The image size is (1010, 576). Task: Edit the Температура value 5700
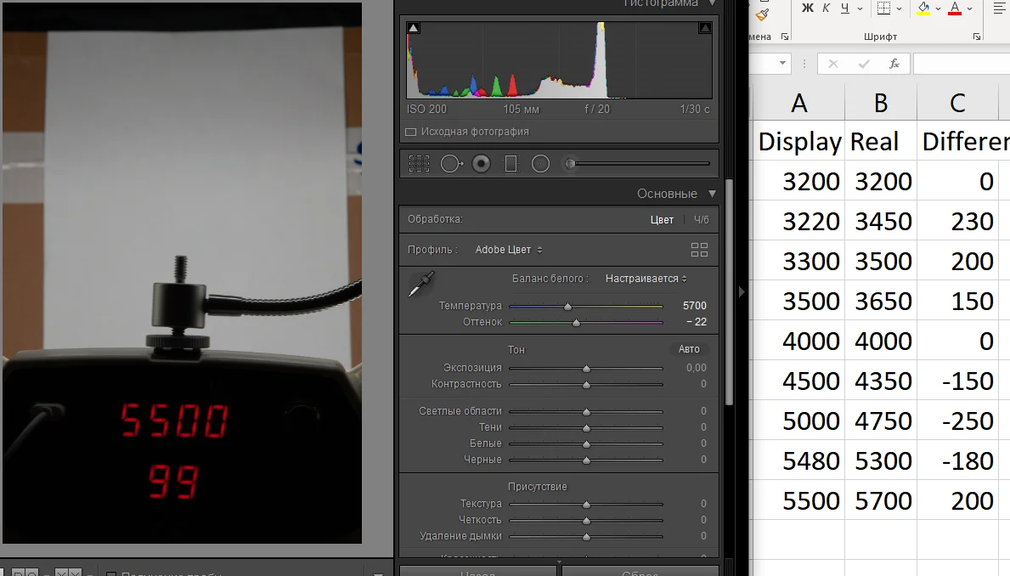pyautogui.click(x=694, y=305)
